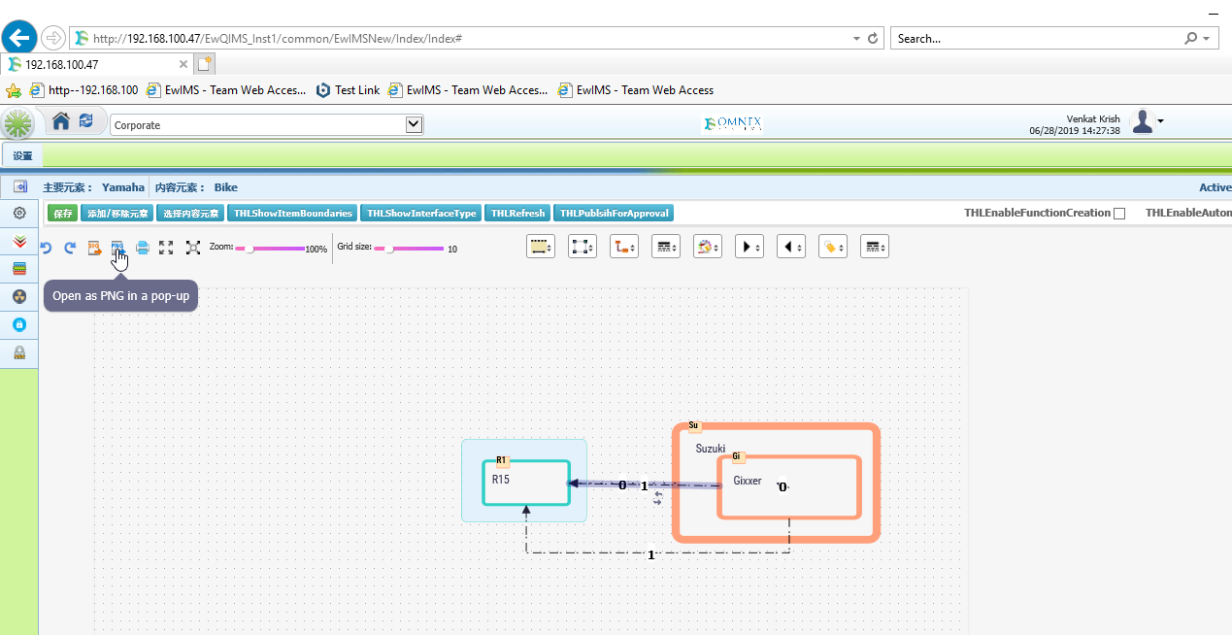Click the blue refresh icon beside home
The height and width of the screenshot is (635, 1232).
coord(86,121)
